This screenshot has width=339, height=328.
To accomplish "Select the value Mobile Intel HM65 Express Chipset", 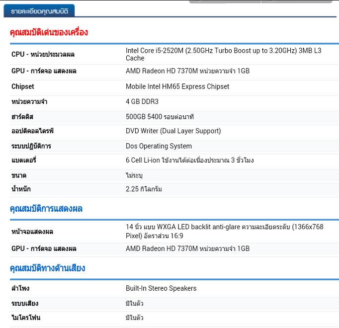I will click(x=177, y=86).
